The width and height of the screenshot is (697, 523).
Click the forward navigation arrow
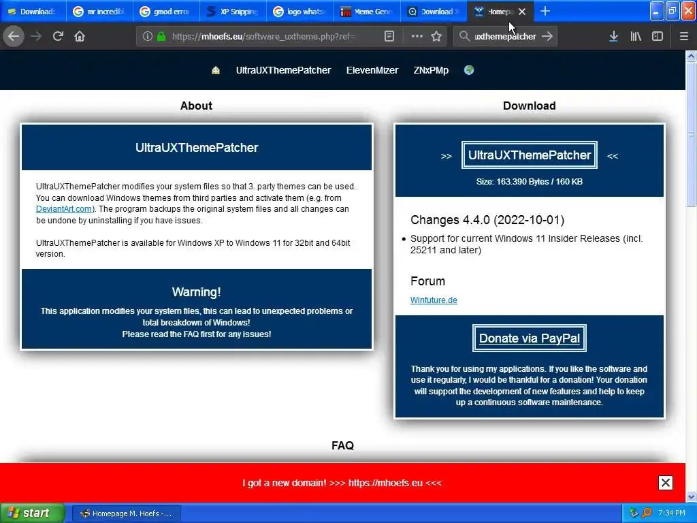tap(36, 36)
